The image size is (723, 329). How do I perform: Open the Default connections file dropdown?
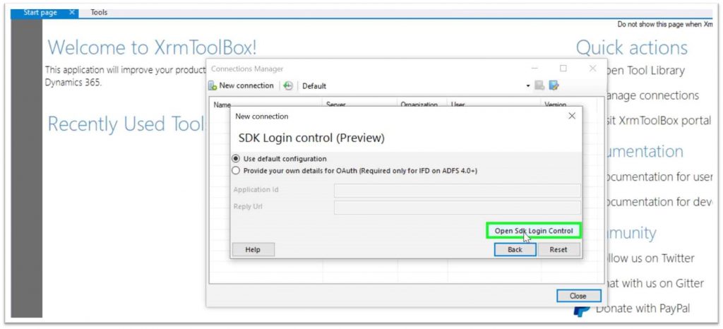[527, 86]
